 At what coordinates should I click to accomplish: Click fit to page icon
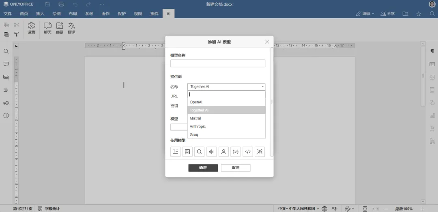point(365,209)
